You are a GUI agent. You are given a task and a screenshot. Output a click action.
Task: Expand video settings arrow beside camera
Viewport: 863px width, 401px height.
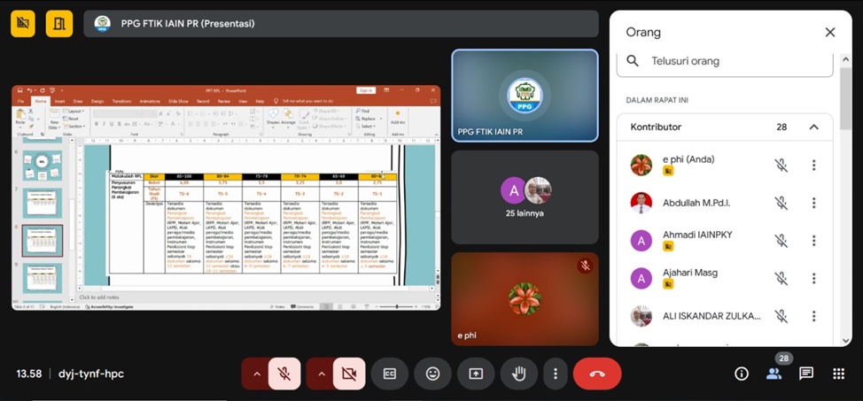pos(321,374)
